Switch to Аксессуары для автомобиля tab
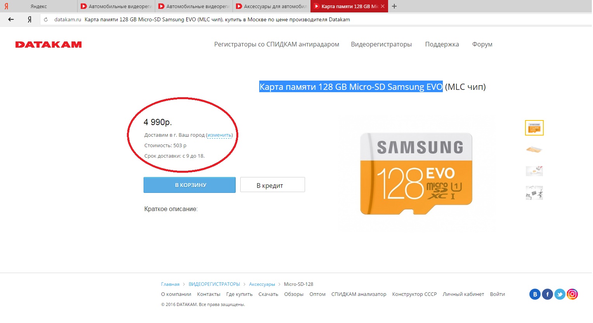Image resolution: width=593 pixels, height=323 pixels. tap(272, 6)
